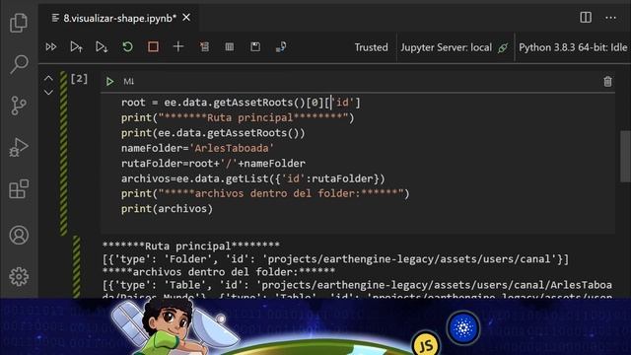Open the Explorer view in activity bar
Viewport: 631px width, 355px height.
click(x=19, y=23)
